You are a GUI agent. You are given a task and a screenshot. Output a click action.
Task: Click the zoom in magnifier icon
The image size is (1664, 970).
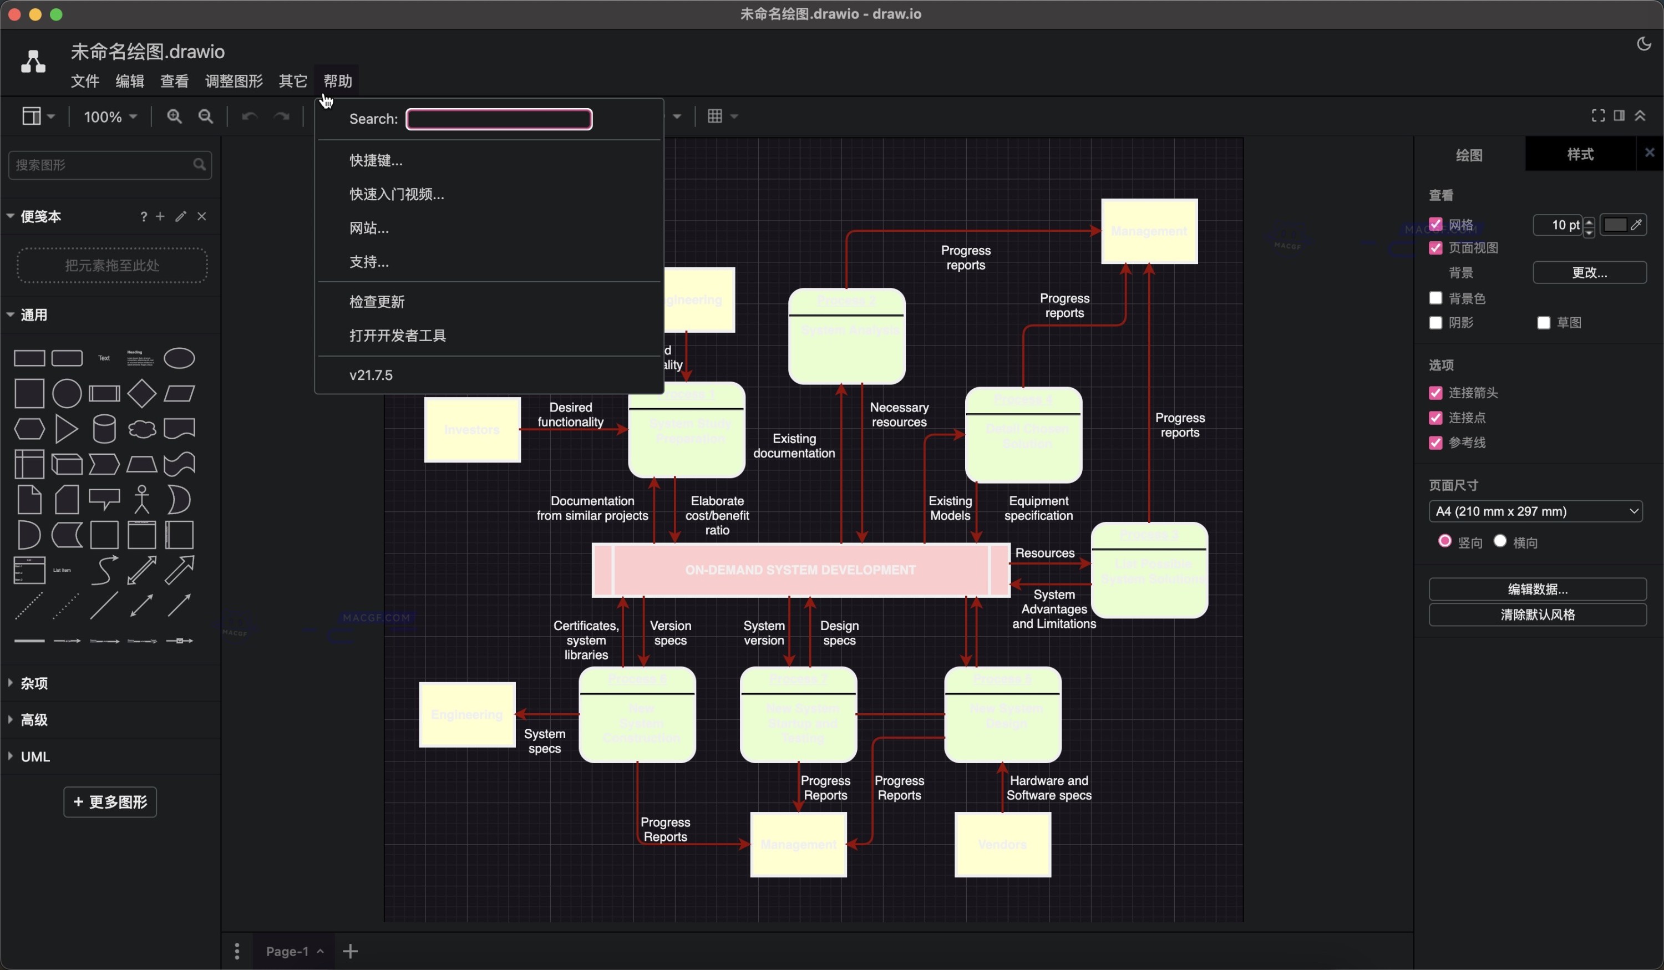pyautogui.click(x=174, y=116)
